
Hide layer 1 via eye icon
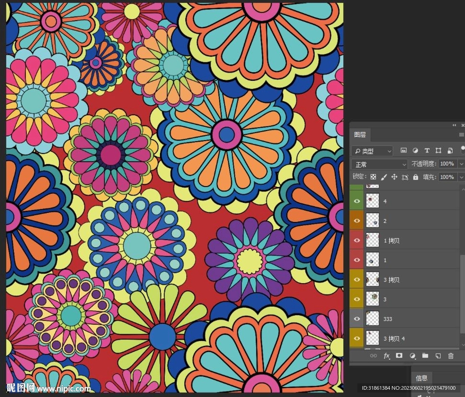357,260
